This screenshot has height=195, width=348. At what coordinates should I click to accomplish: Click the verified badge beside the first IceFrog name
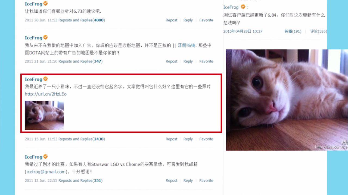(46, 4)
